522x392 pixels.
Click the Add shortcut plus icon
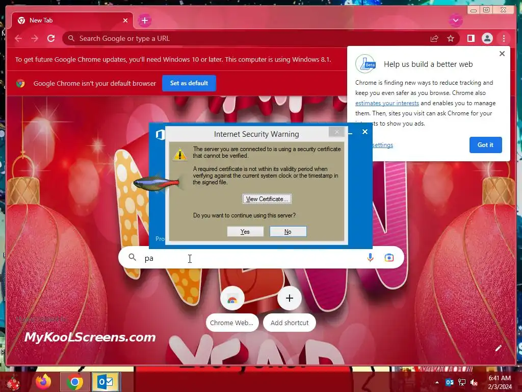pos(290,298)
